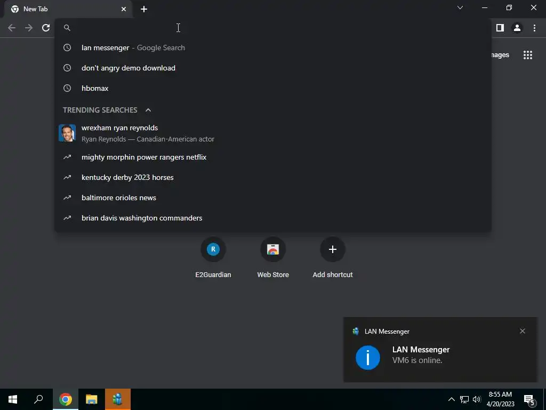The width and height of the screenshot is (546, 410).
Task: Click the volume speaker tray icon
Action: pyautogui.click(x=477, y=399)
